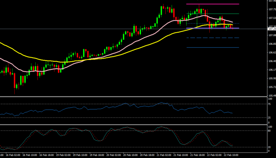Click the stochastic 80 level label
The height and width of the screenshot is (158, 276).
click(270, 131)
